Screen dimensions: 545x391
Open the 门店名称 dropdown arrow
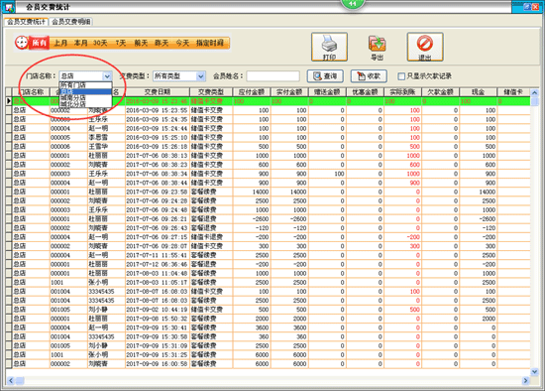[107, 75]
